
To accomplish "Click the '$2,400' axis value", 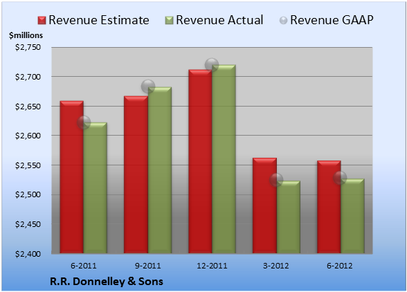I will 28,254.
